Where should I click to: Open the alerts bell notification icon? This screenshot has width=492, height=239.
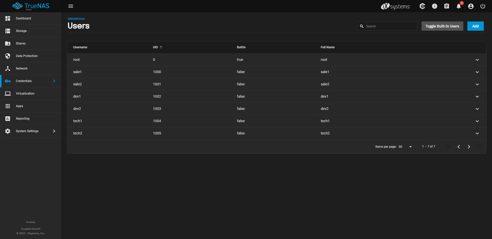(x=459, y=6)
